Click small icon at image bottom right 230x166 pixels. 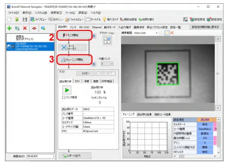click(218, 108)
